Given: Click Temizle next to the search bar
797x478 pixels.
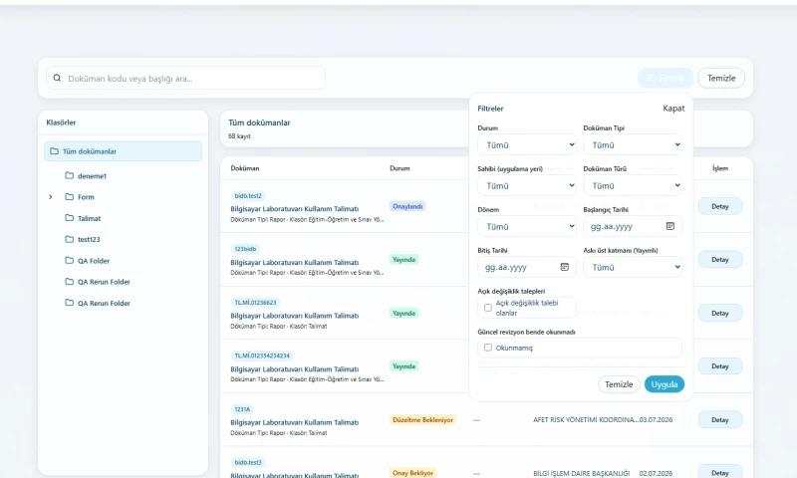Looking at the screenshot, I should [x=721, y=79].
